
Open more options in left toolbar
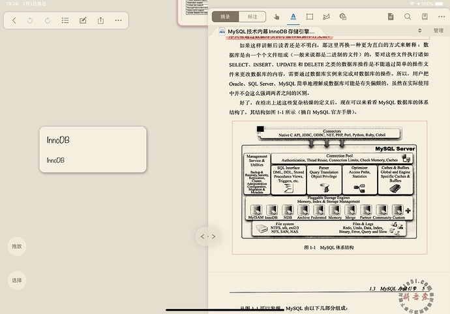click(x=118, y=20)
